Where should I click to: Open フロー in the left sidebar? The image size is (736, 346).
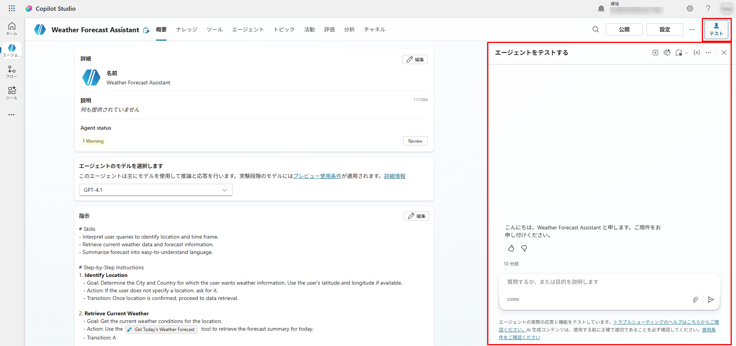pos(12,72)
